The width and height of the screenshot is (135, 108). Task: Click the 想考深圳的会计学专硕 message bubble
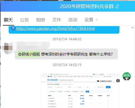[66, 54]
